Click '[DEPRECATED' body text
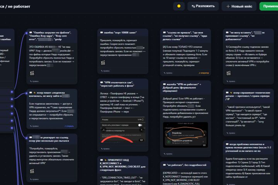 point(170,173)
